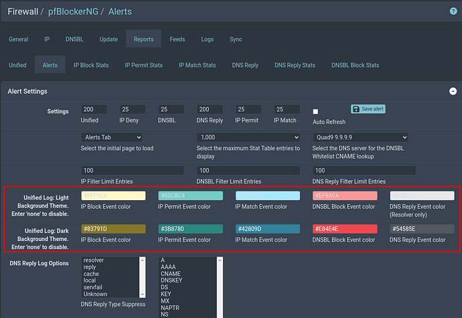
Task: Click the IP Permit entries field
Action: click(248, 109)
